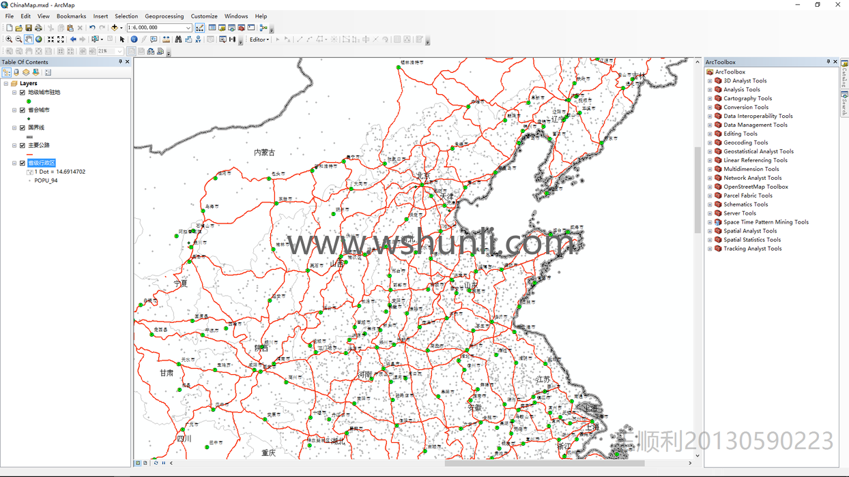Expand the 3D Analyst Tools toolbox
849x477 pixels.
click(710, 80)
